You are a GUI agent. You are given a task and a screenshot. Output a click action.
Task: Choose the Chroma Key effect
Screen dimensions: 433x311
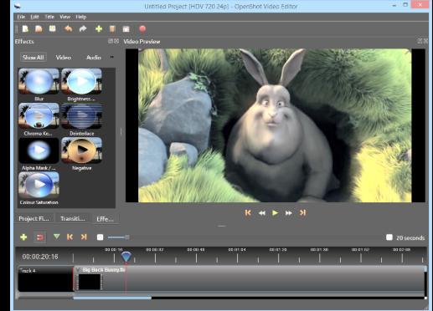pyautogui.click(x=39, y=116)
